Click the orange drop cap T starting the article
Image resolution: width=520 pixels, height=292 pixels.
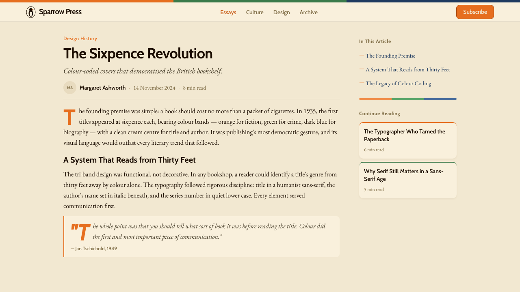tap(69, 117)
